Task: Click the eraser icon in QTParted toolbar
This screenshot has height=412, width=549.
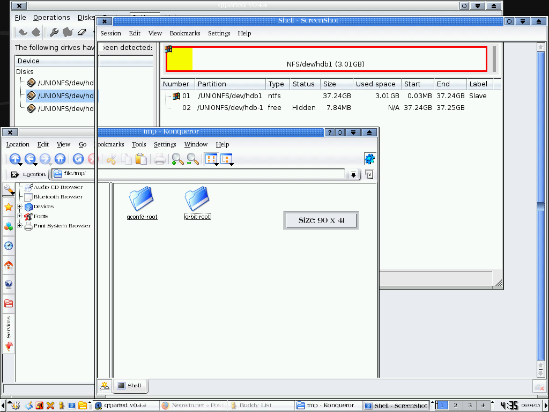Action: tap(82, 32)
